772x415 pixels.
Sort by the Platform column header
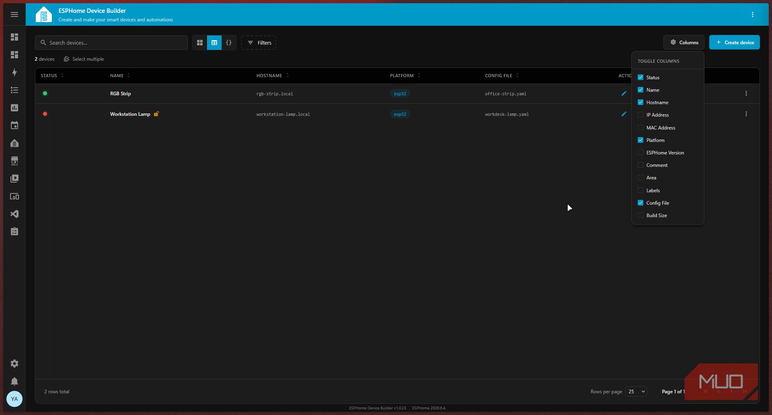click(405, 76)
